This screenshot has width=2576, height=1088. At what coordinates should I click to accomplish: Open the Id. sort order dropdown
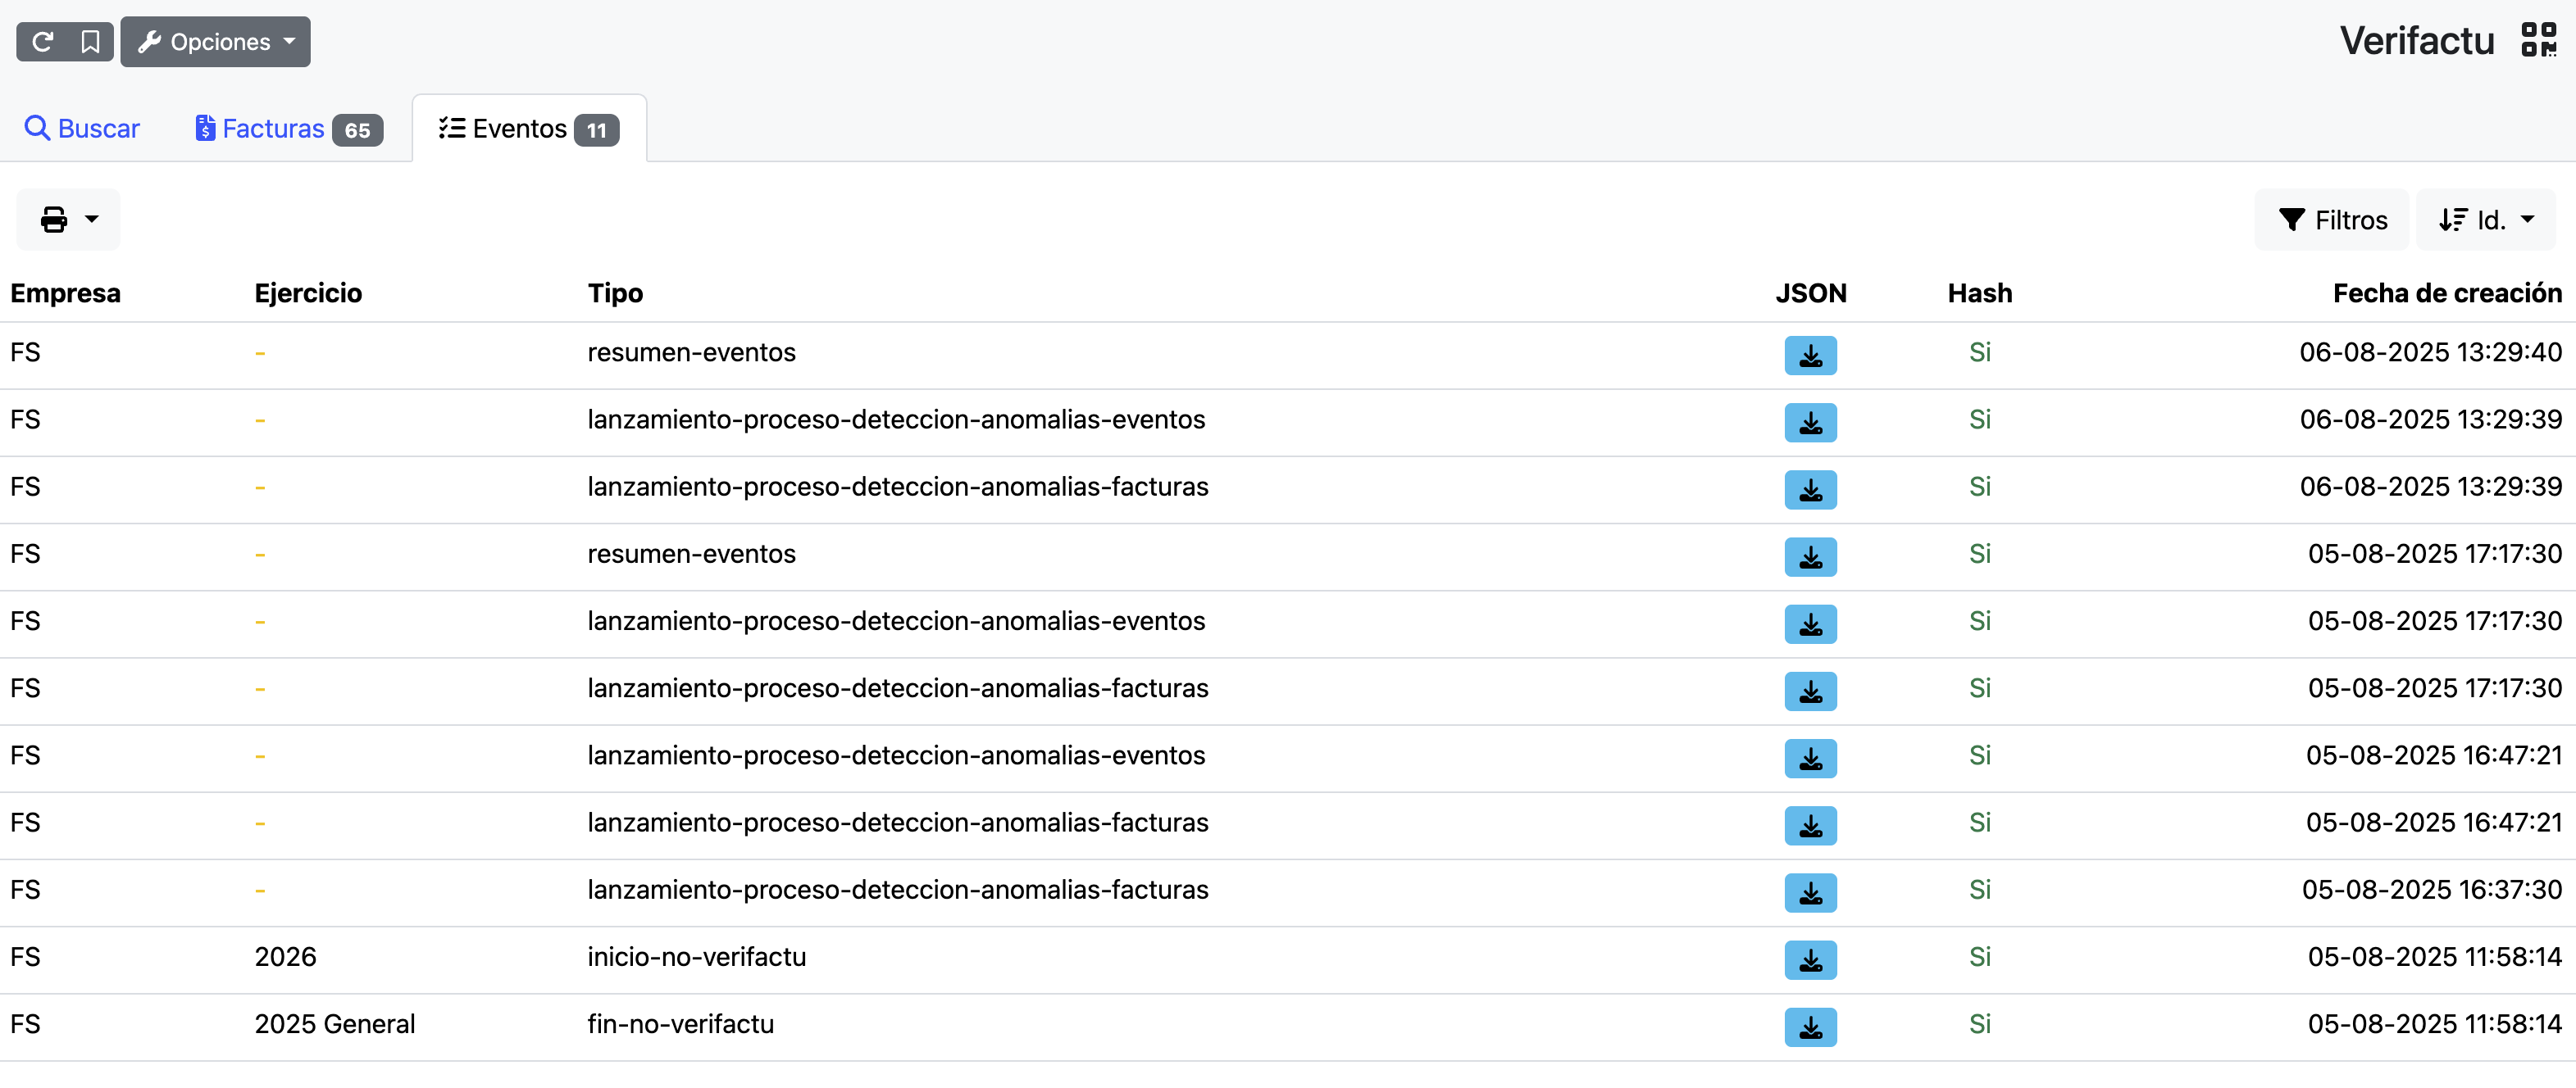[2484, 220]
